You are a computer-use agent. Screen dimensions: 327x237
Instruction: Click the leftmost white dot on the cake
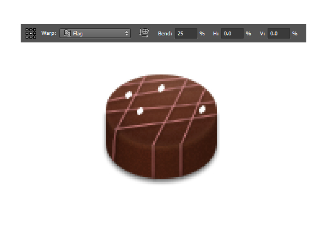click(x=129, y=95)
